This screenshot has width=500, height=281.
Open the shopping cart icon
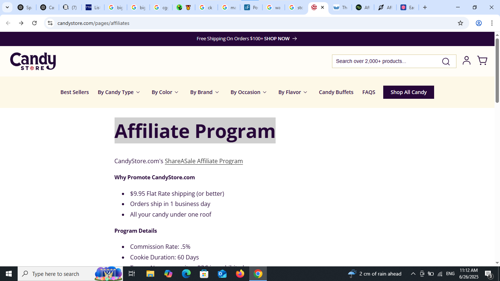pyautogui.click(x=482, y=61)
